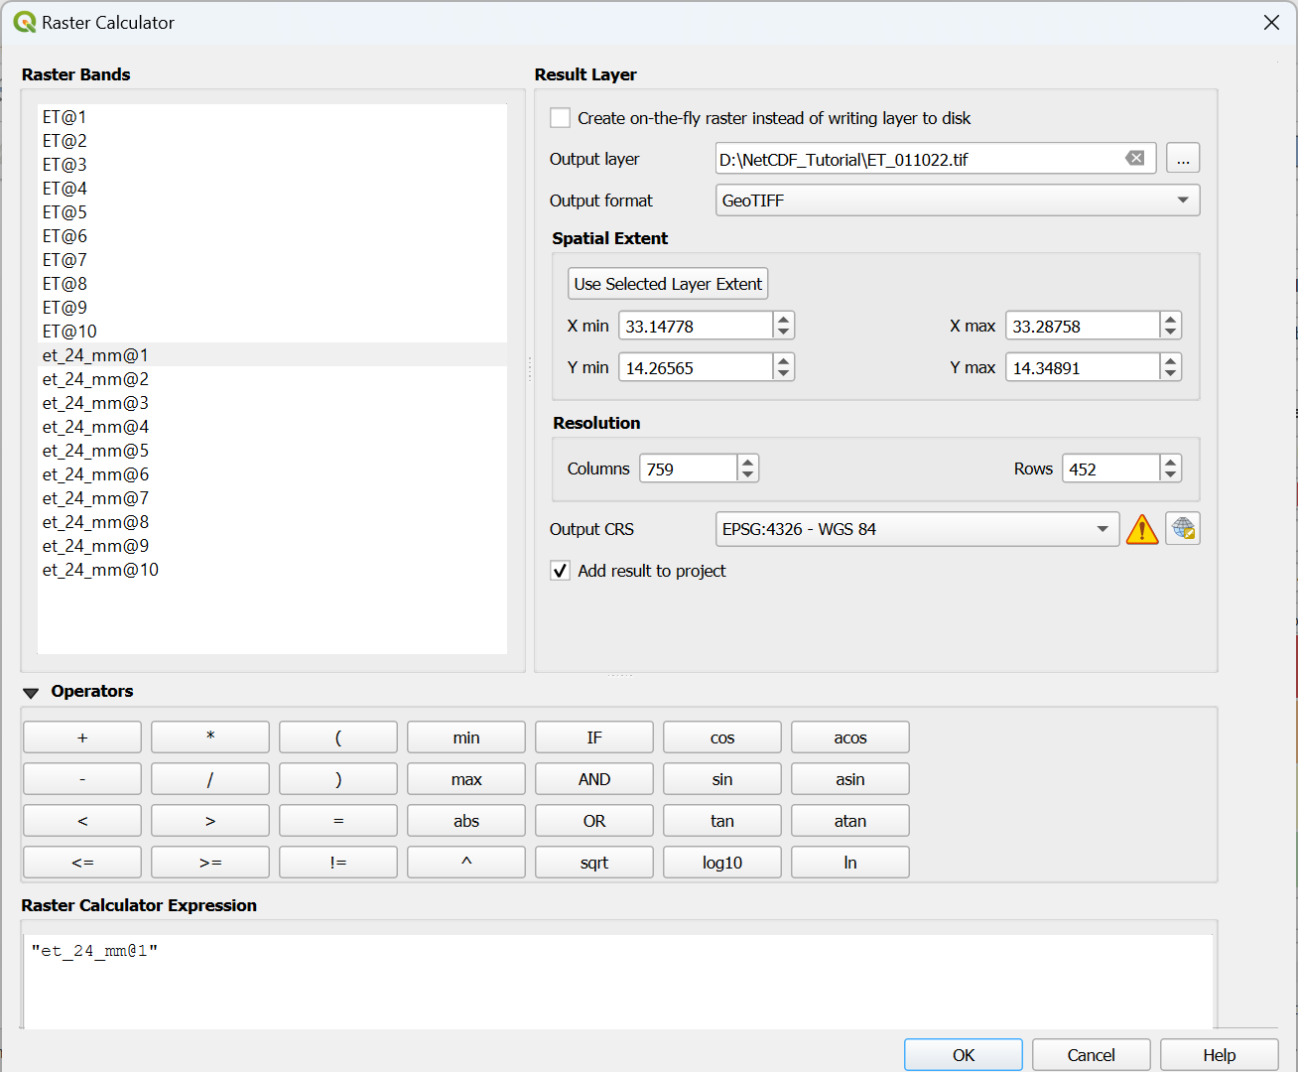The width and height of the screenshot is (1298, 1072).
Task: Click the CRS warning triangle icon
Action: pos(1142,530)
